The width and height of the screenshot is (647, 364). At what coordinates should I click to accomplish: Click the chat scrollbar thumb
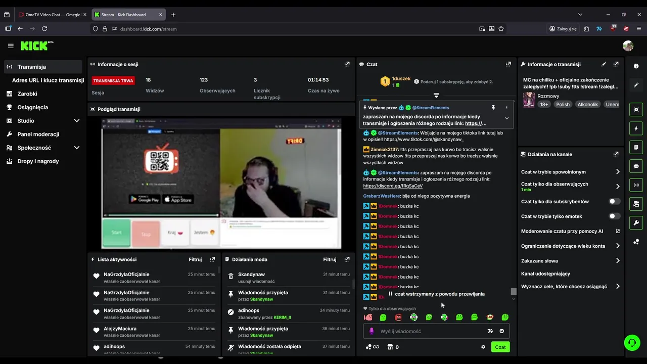[514, 291]
